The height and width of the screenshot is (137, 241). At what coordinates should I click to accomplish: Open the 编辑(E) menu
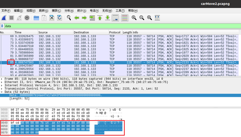(x=18, y=10)
